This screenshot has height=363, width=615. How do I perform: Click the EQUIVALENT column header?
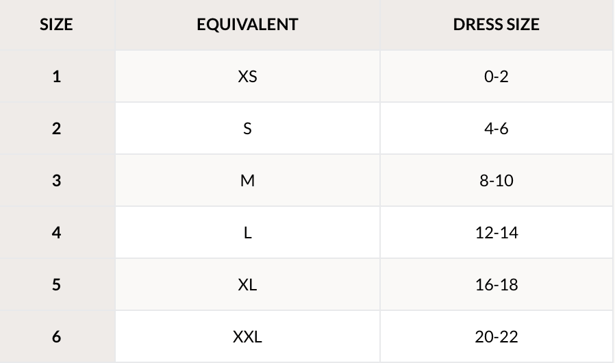(247, 25)
